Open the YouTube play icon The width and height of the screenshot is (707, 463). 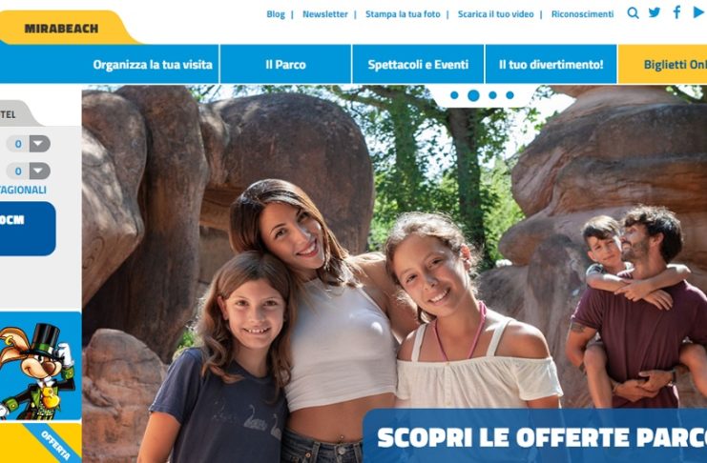[x=698, y=12]
